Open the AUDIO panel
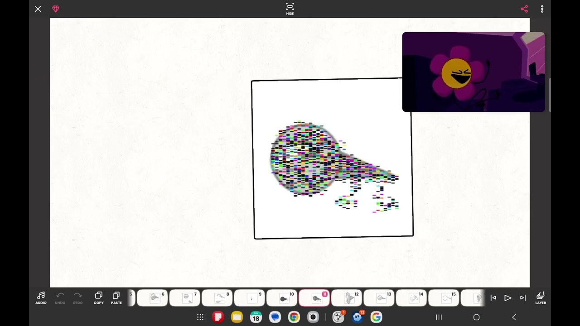The image size is (580, 326). 41,298
